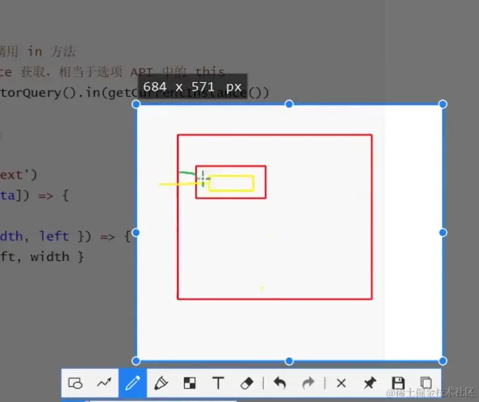Copy the screenshot to the clipboard
Viewport: 479px width, 402px height.
tap(426, 383)
